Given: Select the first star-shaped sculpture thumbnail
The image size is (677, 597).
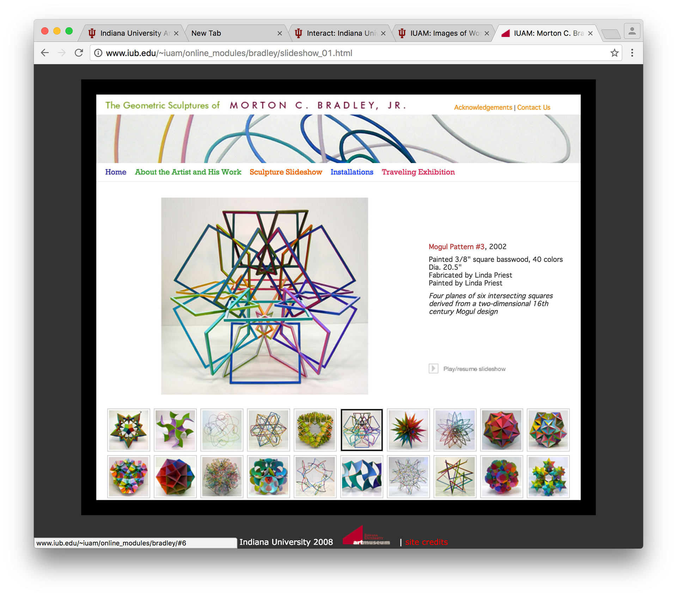Looking at the screenshot, I should tap(129, 430).
